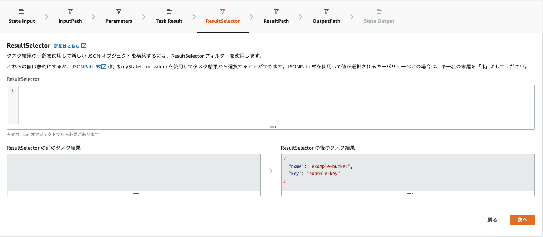Click the Task Result list icon
The width and height of the screenshot is (543, 237).
(169, 11)
